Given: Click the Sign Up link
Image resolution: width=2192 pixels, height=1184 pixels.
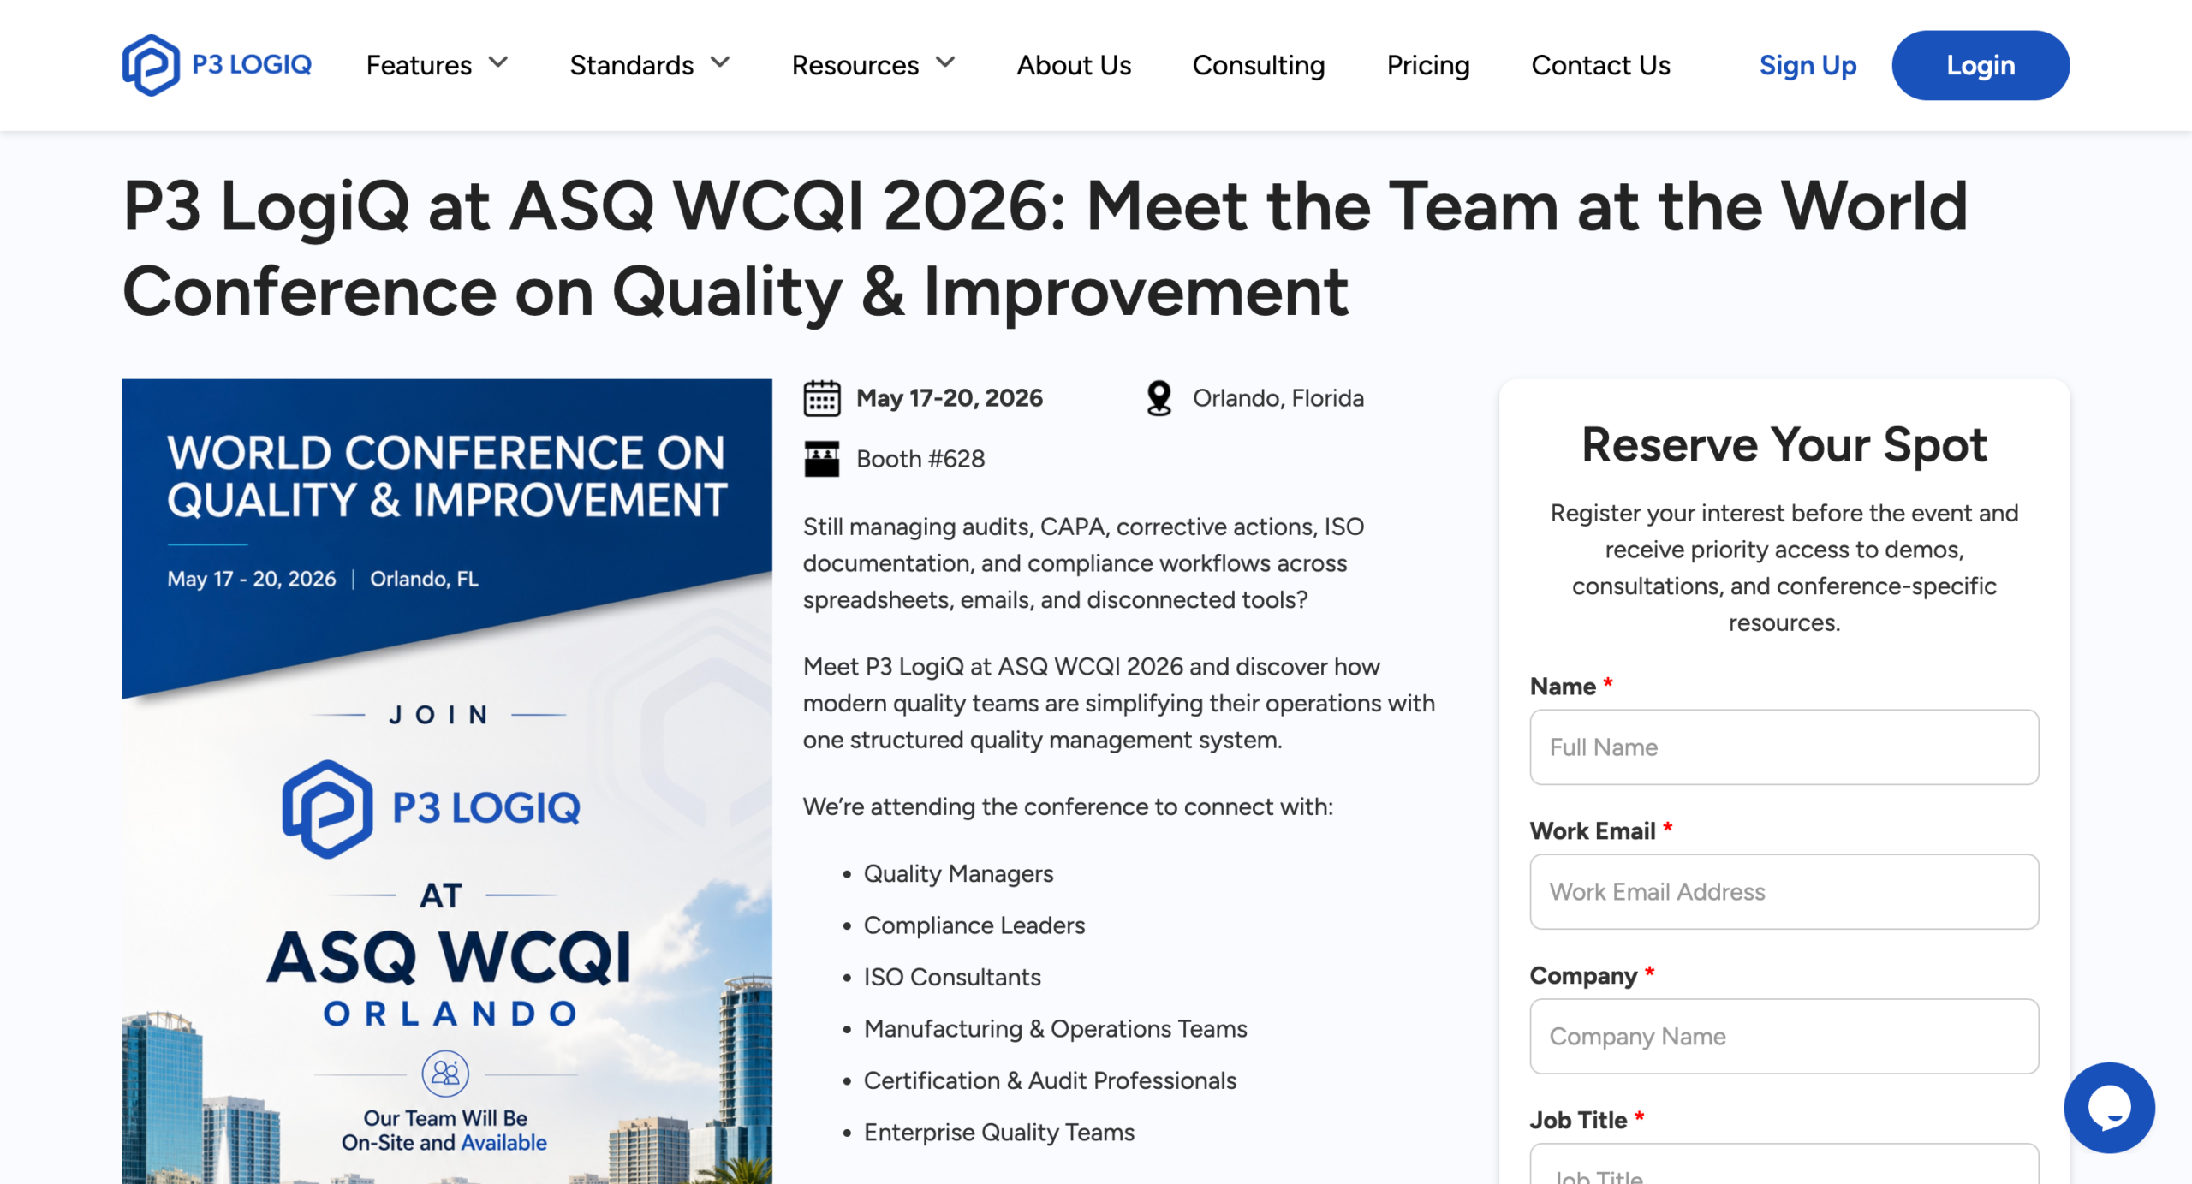Looking at the screenshot, I should coord(1808,65).
